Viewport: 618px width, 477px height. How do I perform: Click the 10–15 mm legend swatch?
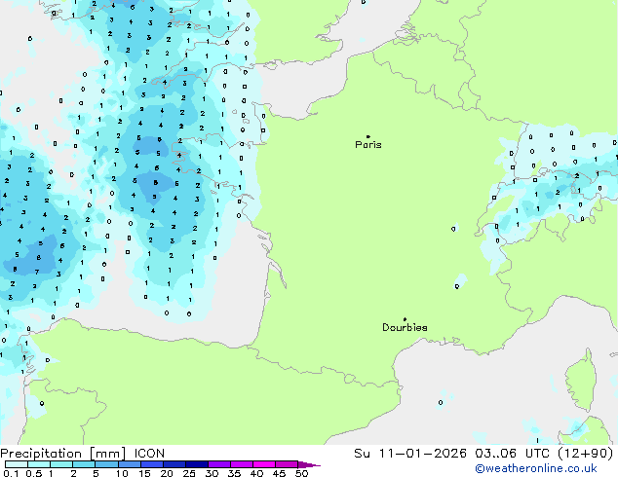tap(130, 464)
